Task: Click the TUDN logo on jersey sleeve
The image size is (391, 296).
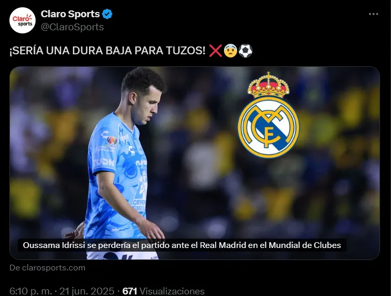Action: pos(103,162)
